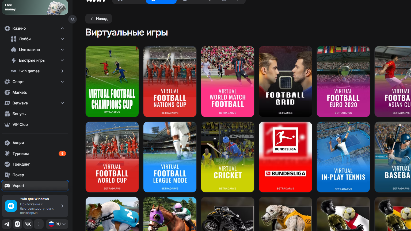Screen dimensions: 411x231
Task: Open Virtual World Match Football game
Action: (228, 81)
